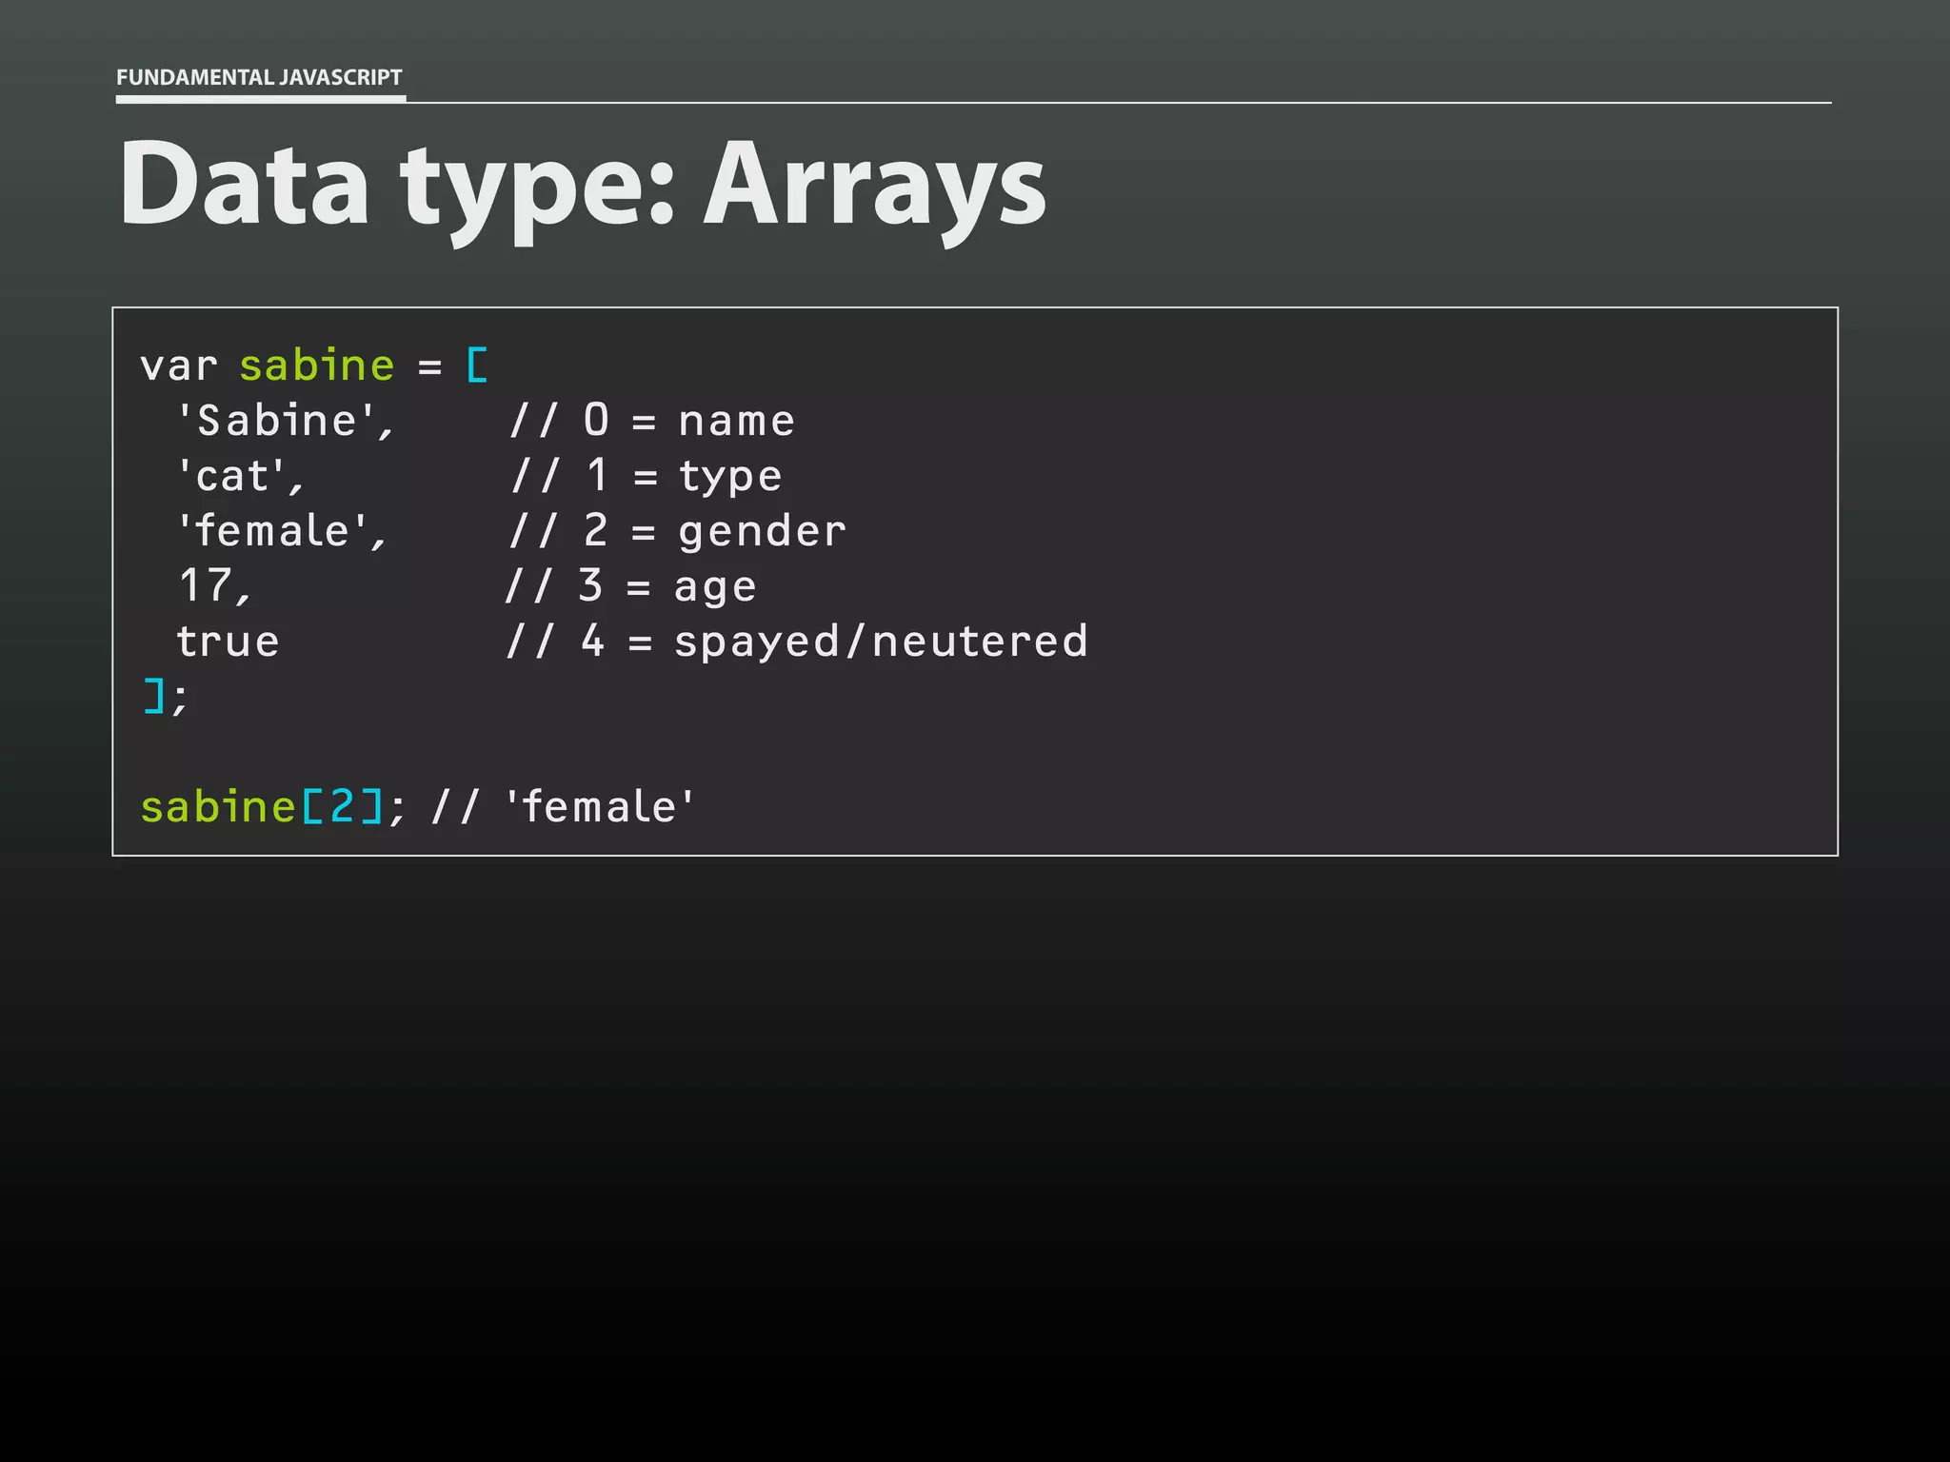Click the 'spayed/neutered' comment text

point(881,642)
